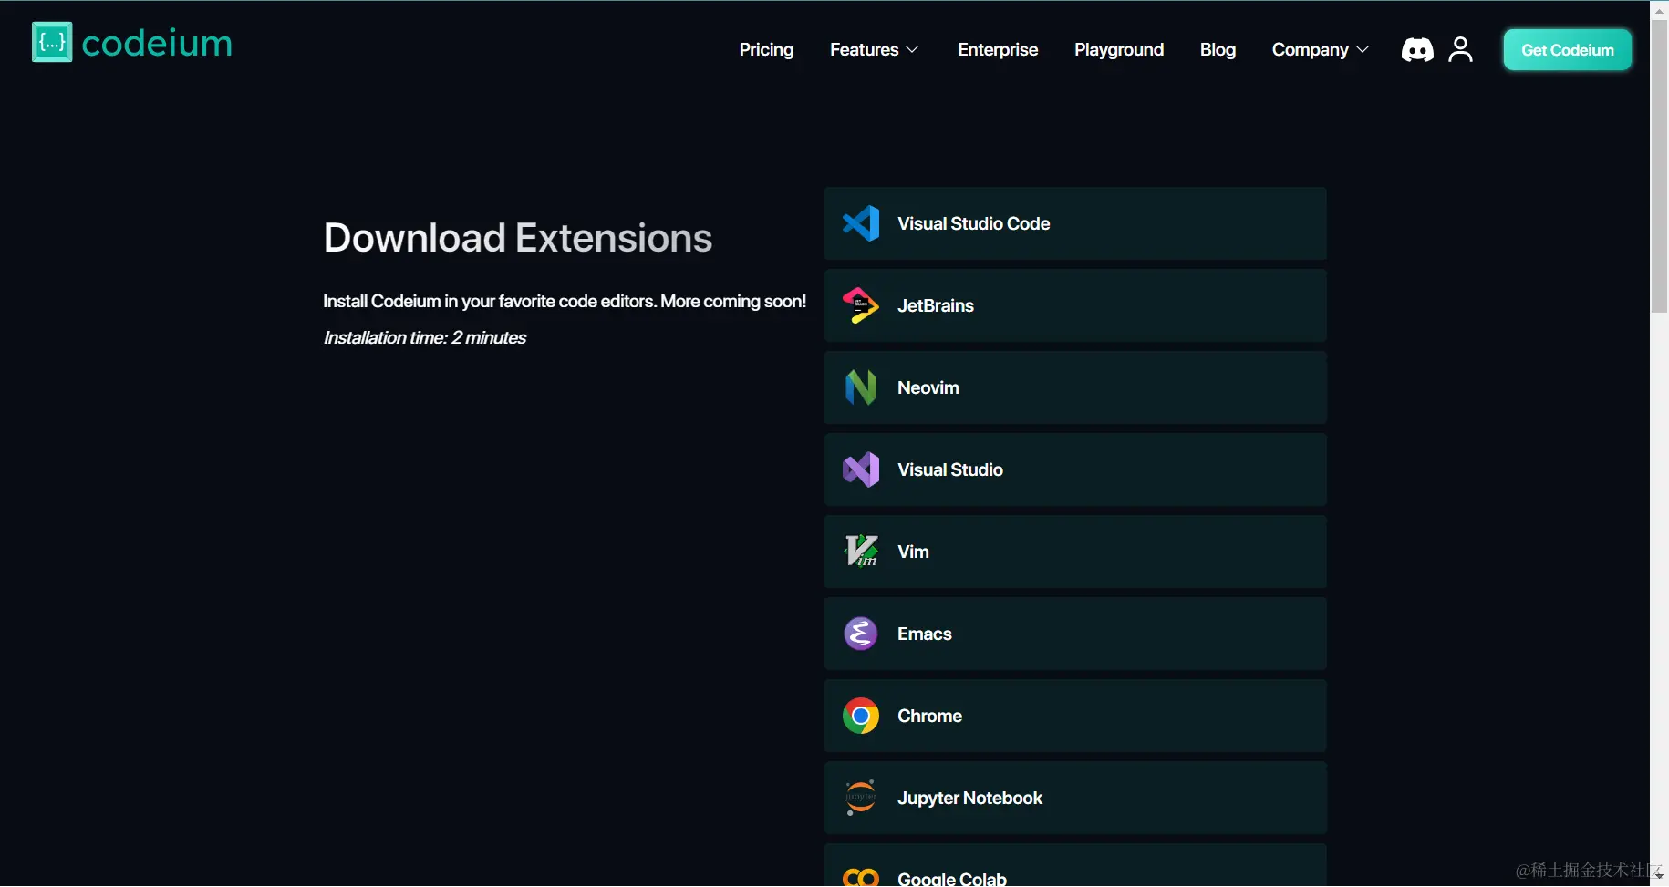
Task: Click the Google Colab logo icon
Action: click(861, 878)
